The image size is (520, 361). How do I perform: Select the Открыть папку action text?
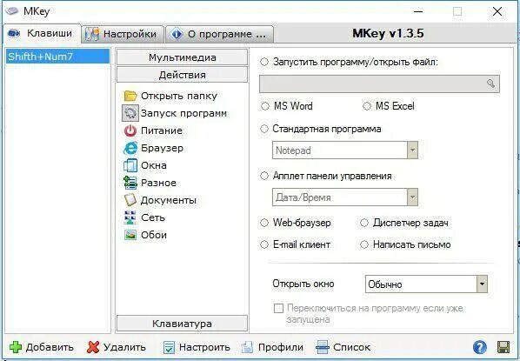point(179,96)
